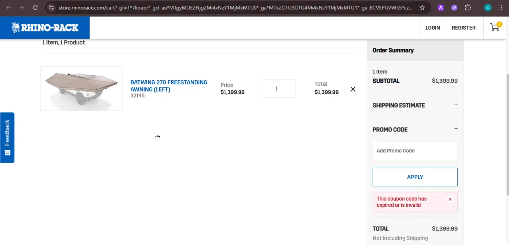Open the shopping cart icon
509x245 pixels.
click(495, 27)
